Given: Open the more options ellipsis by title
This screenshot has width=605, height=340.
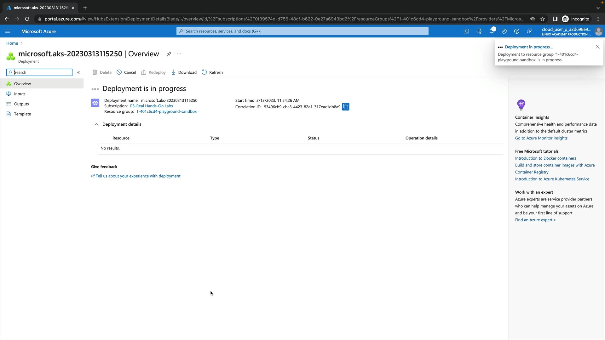Looking at the screenshot, I should pyautogui.click(x=179, y=54).
